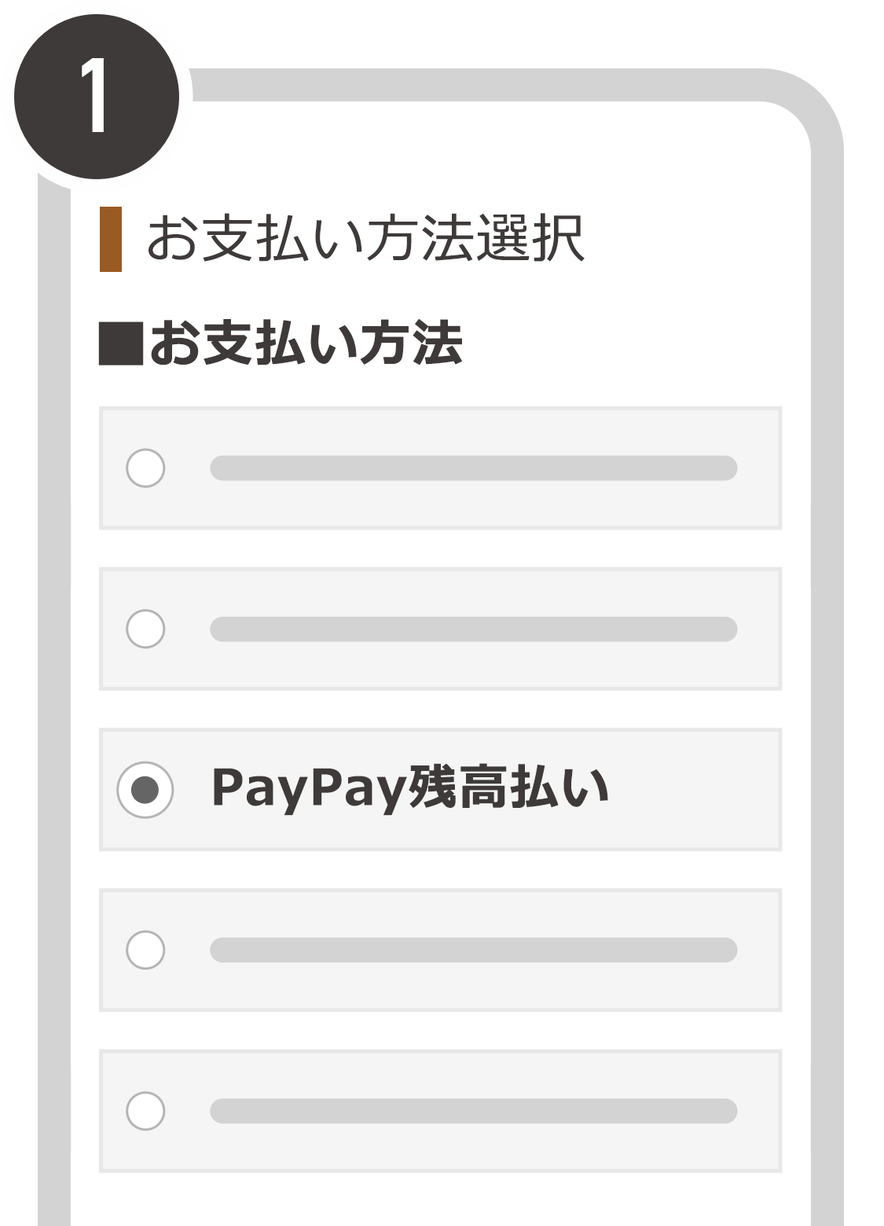Click the first option's gray placeholder bar

pos(474,468)
